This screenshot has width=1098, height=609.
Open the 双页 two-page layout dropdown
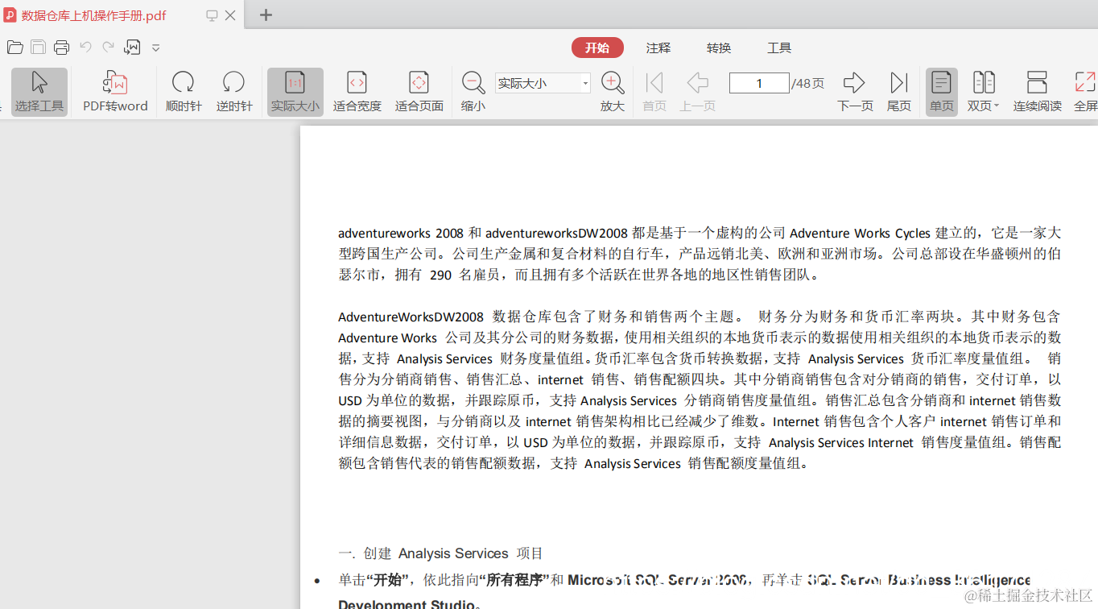(983, 92)
